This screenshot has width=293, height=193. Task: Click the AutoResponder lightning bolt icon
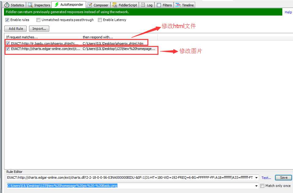pos(57,5)
